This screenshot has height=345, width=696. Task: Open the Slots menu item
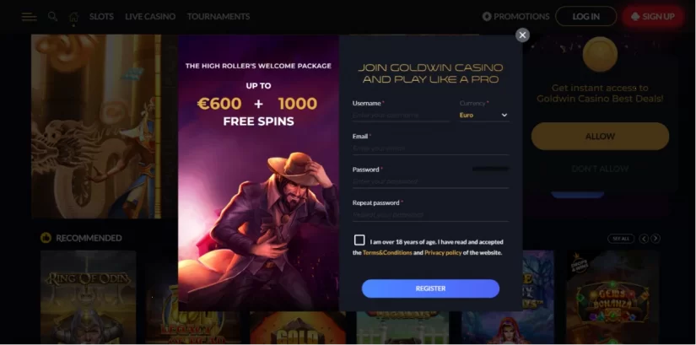101,16
